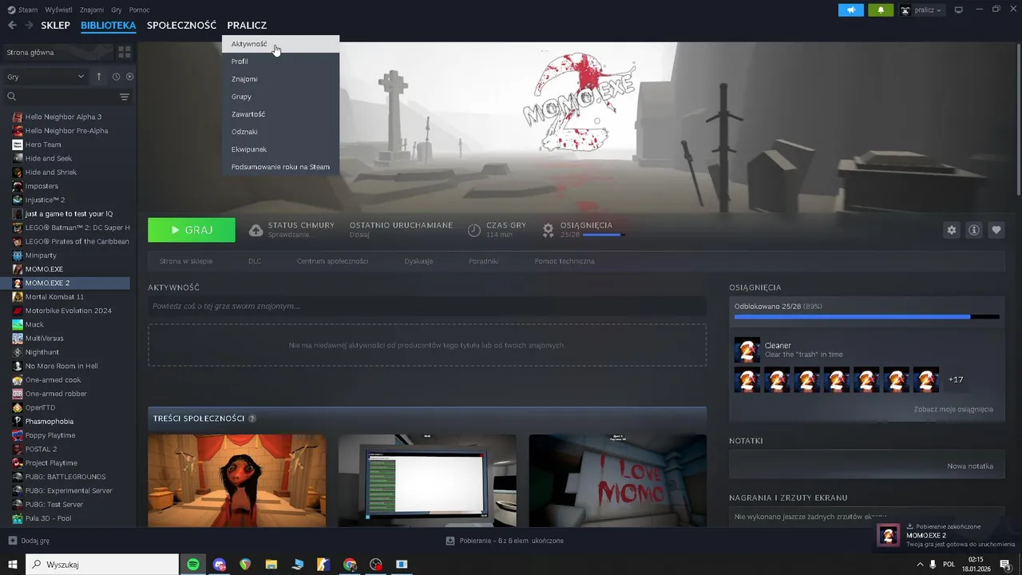Click the community content help question mark
This screenshot has height=575, width=1022.
[x=252, y=418]
